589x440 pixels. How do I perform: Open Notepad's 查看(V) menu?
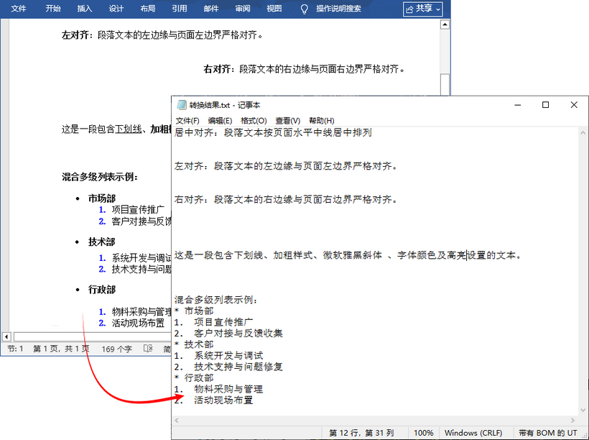click(287, 120)
